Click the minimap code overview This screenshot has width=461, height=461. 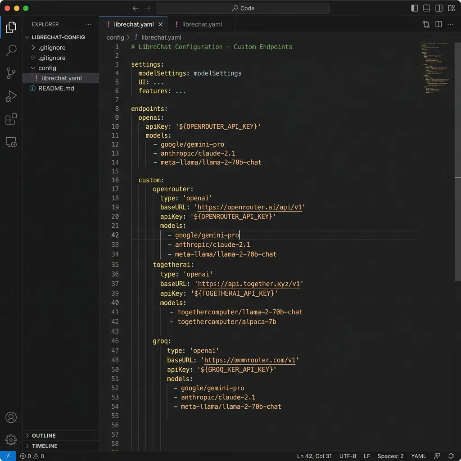[435, 68]
